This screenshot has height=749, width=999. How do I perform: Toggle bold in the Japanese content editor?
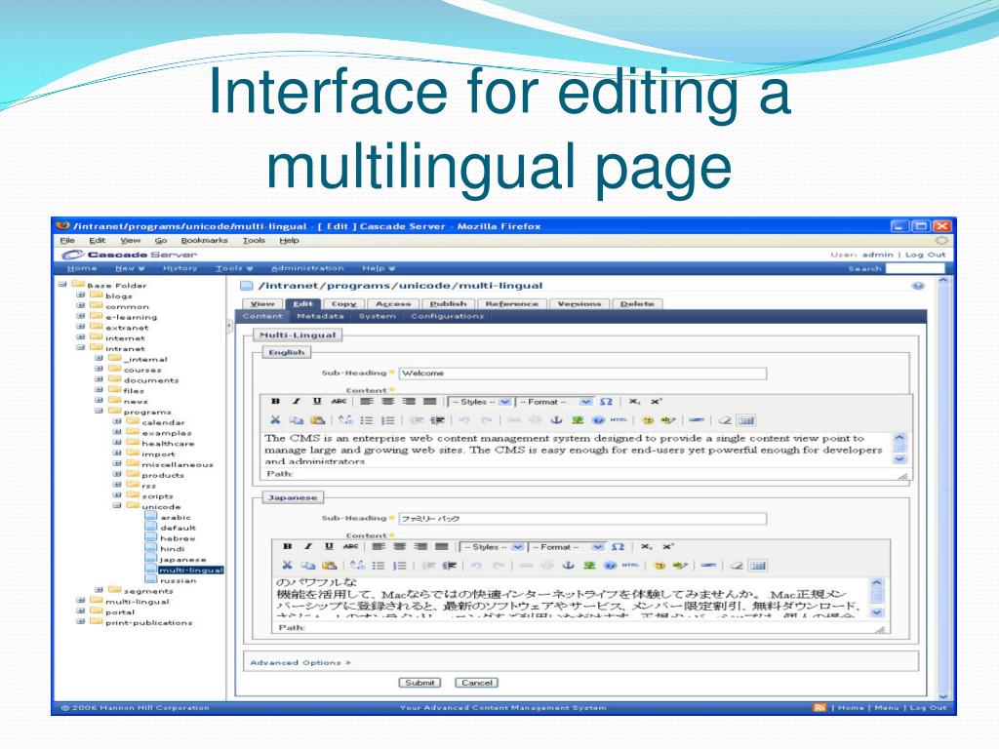(288, 546)
